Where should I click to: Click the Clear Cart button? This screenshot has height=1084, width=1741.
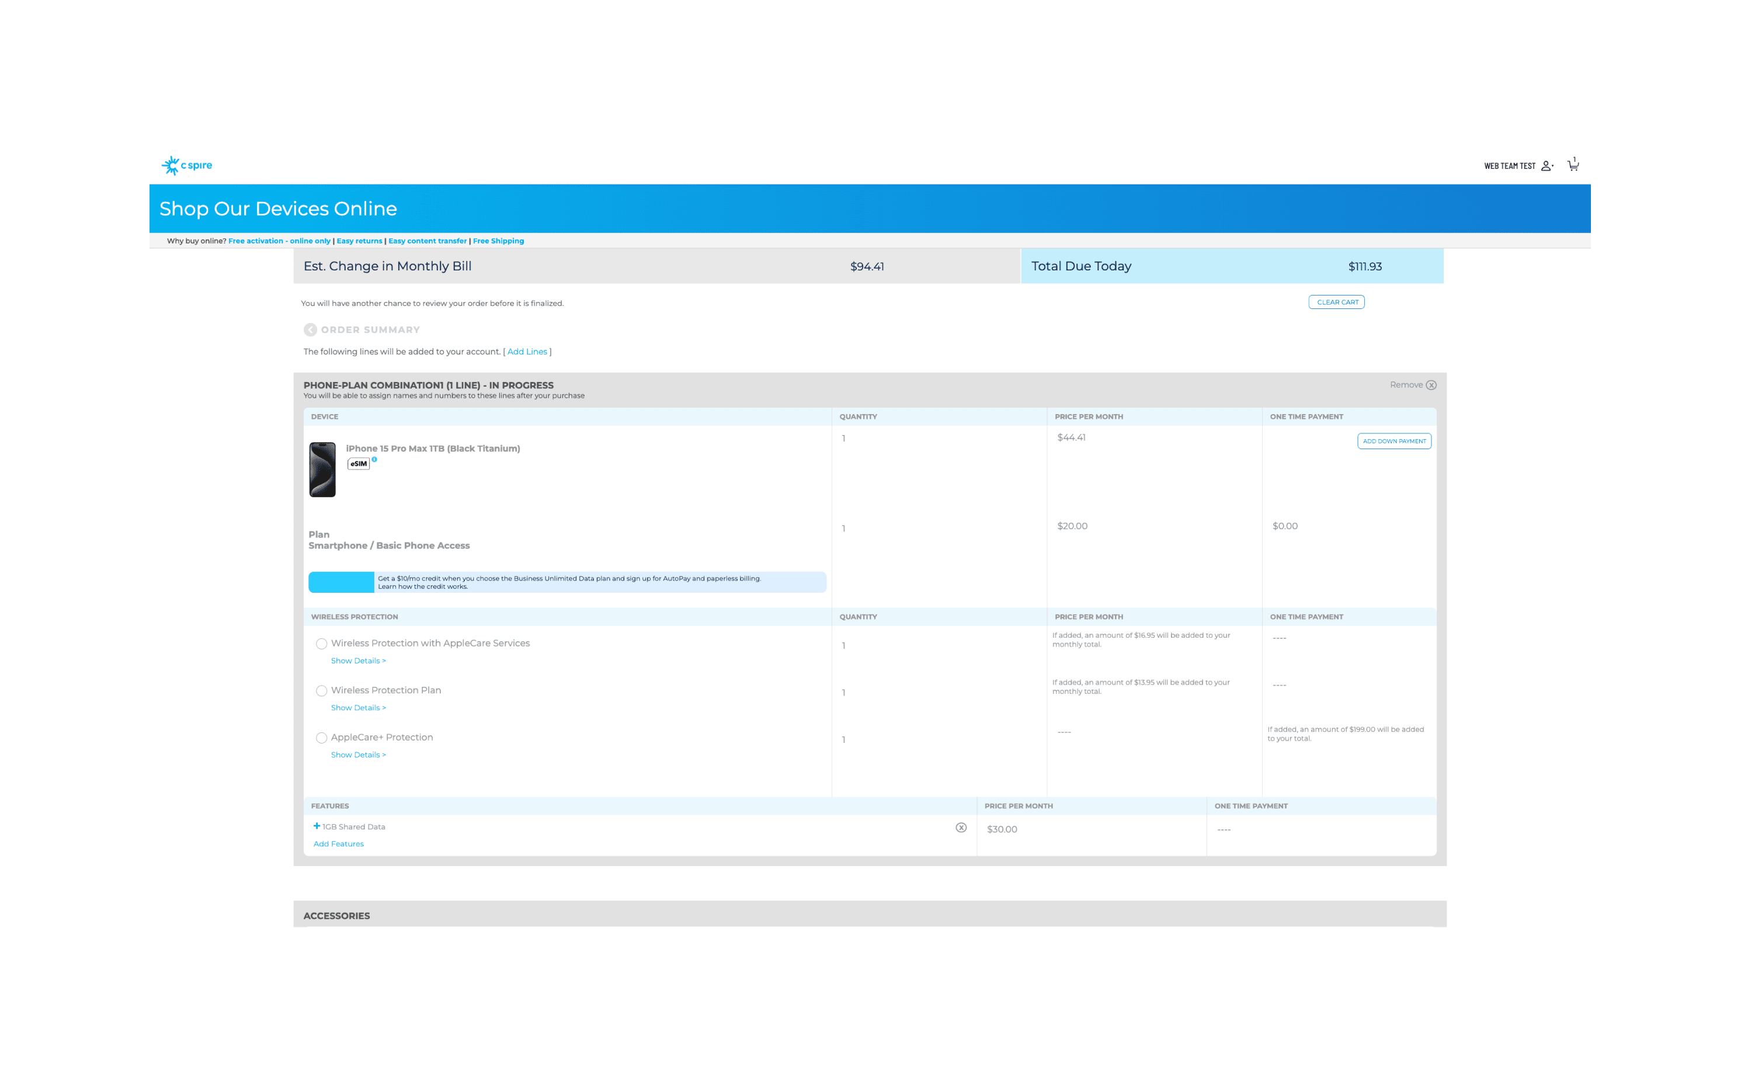pos(1336,302)
